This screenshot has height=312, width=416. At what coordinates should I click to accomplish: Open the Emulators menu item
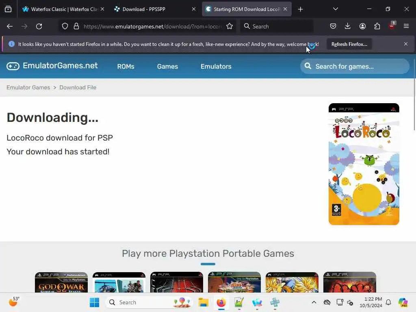pos(216,66)
